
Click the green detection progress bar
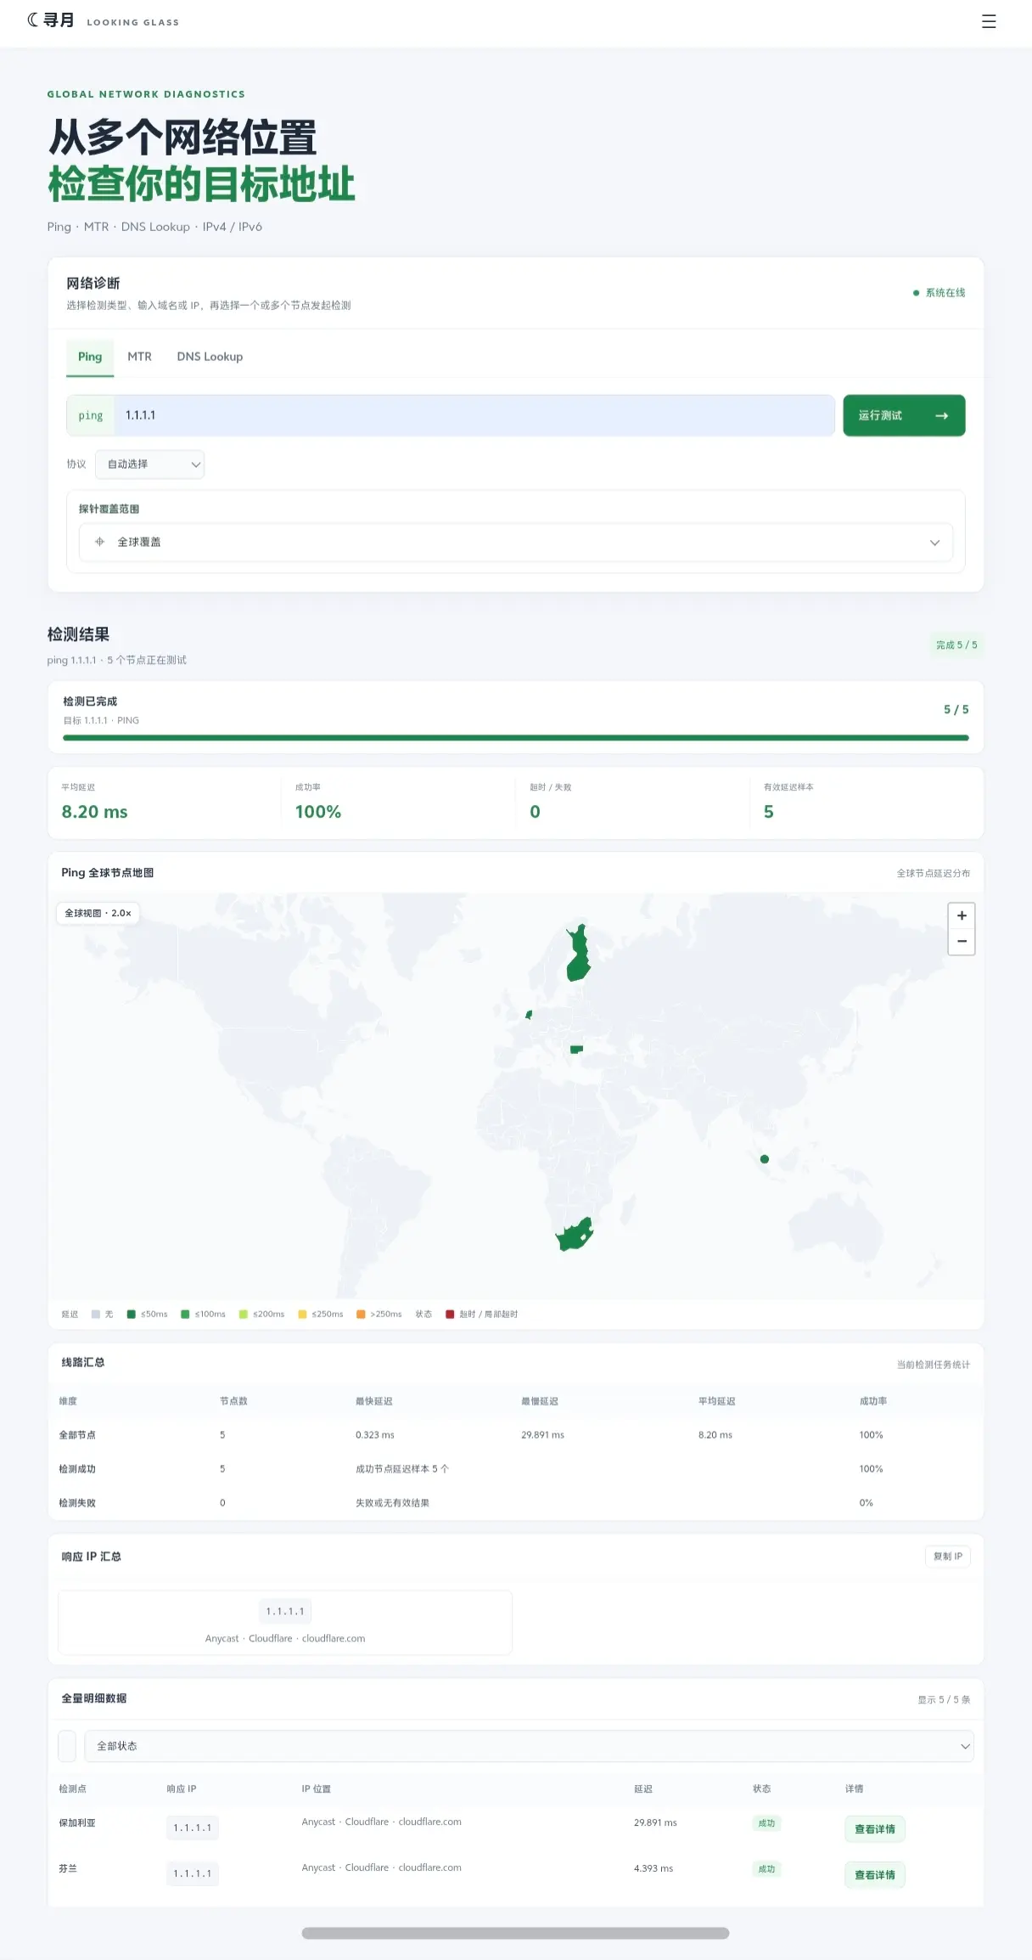tap(516, 738)
